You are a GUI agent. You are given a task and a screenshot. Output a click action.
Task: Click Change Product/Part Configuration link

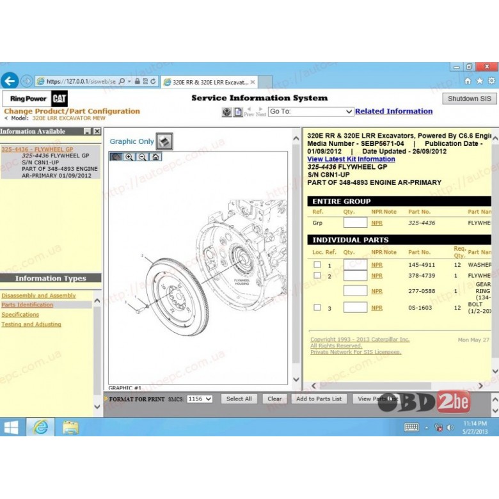[x=72, y=111]
